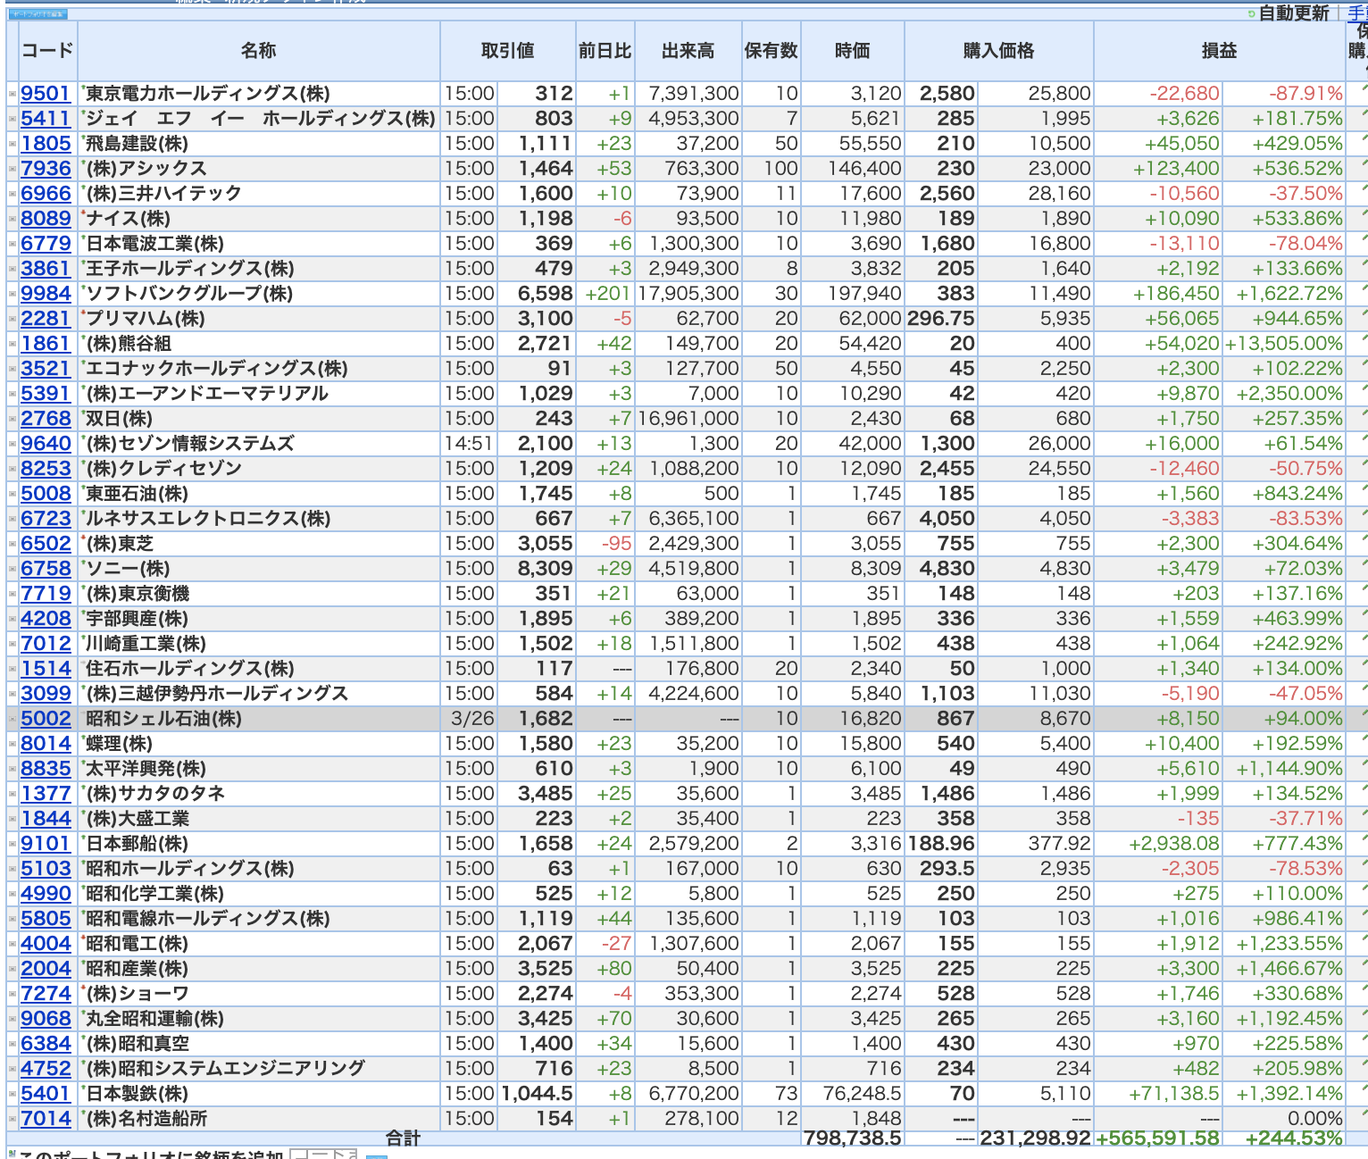Click the small row handle icon beside code 9501
The image size is (1368, 1159).
13,94
